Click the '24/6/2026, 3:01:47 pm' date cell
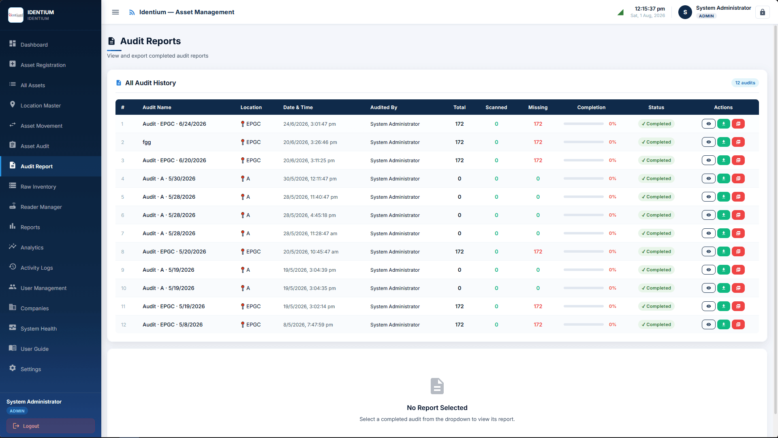 [310, 124]
